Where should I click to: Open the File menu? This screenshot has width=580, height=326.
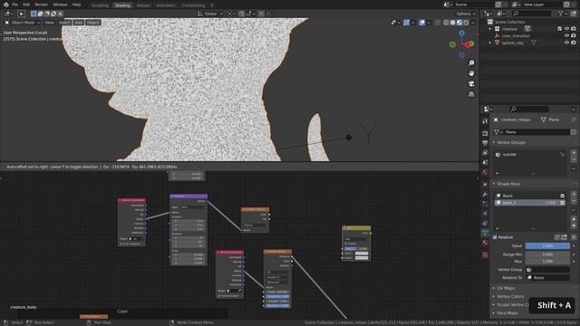(14, 5)
